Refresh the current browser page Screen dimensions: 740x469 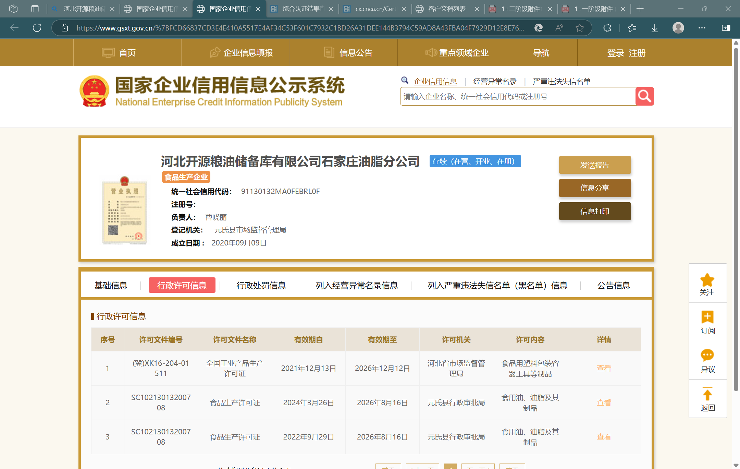37,28
